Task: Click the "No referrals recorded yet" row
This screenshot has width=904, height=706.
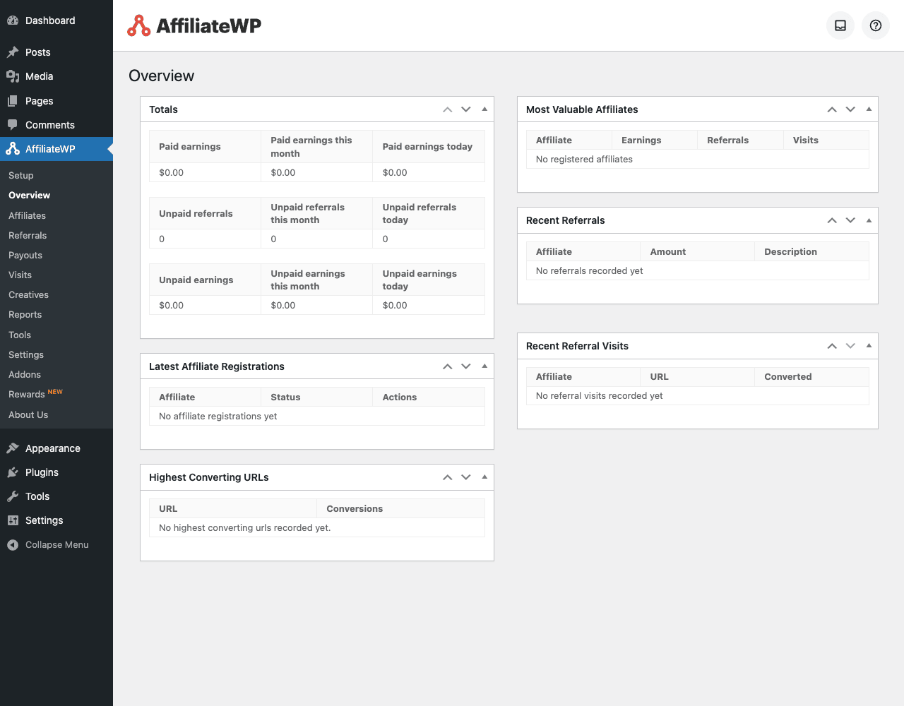Action: 698,270
